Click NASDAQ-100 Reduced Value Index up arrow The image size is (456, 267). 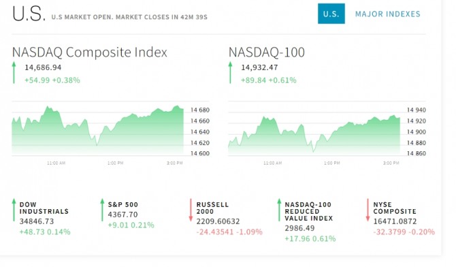279,210
